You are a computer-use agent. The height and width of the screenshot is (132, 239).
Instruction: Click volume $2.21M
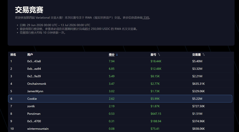pos(197,76)
